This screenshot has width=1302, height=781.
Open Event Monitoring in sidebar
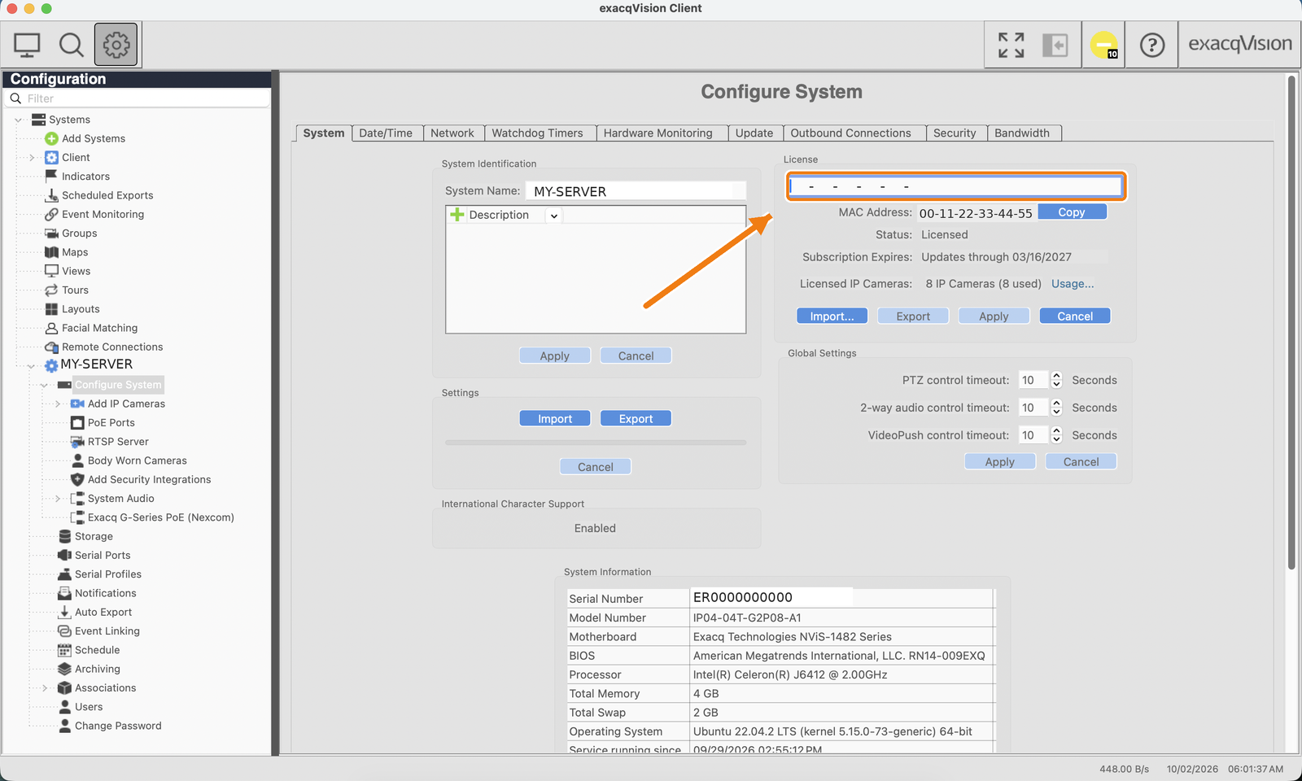103,214
